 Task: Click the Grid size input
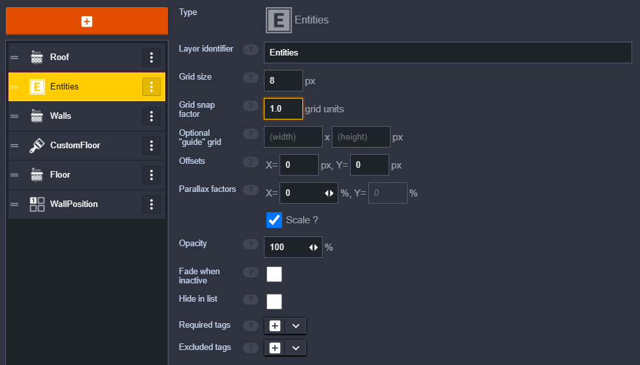coord(283,81)
